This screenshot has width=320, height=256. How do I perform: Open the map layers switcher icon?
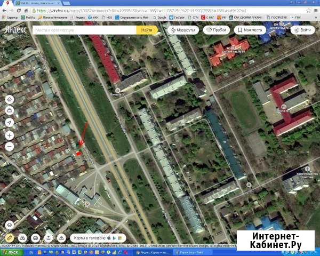tap(10, 225)
